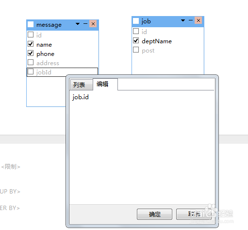Click the ORDER BY placeholder
The height and width of the screenshot is (230, 248).
(x=10, y=208)
